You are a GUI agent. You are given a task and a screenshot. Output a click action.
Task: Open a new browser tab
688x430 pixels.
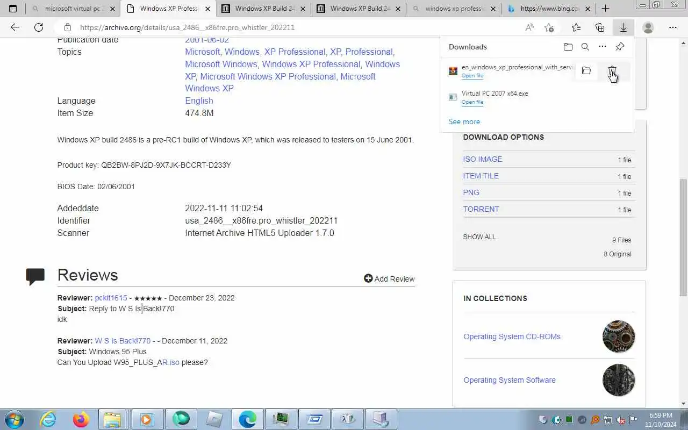605,9
